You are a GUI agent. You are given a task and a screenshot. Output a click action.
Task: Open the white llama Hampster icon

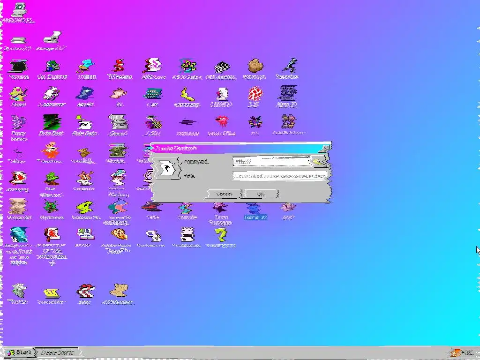[x=52, y=93]
